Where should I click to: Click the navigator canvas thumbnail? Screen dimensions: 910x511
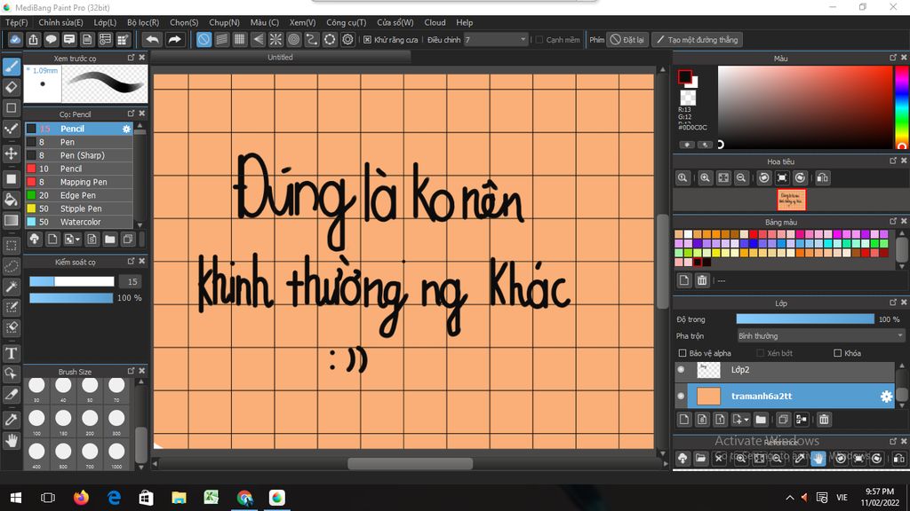click(792, 200)
